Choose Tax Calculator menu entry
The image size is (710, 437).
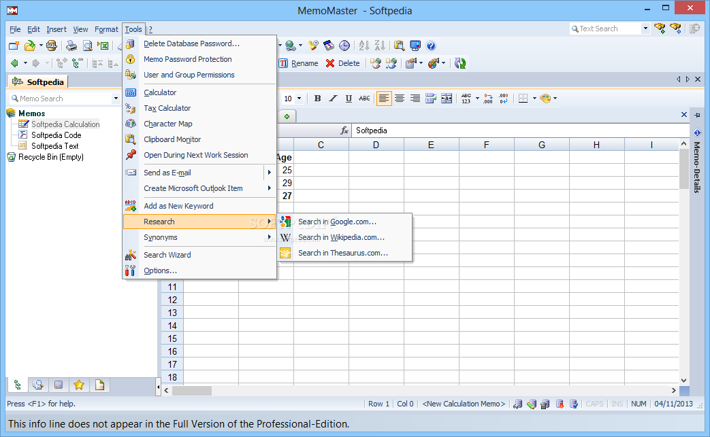click(199, 109)
